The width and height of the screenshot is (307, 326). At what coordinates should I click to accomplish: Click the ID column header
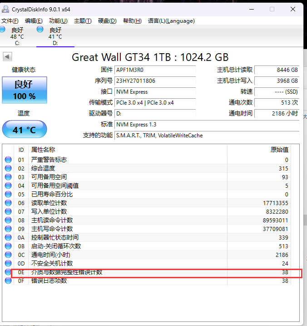(x=21, y=150)
